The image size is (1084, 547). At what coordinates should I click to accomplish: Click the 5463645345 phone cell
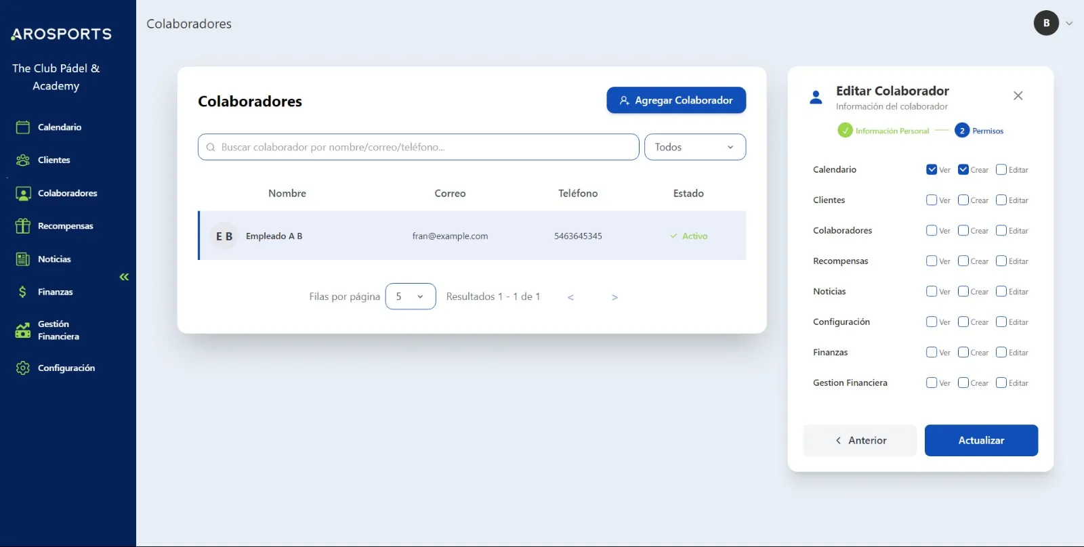click(578, 236)
